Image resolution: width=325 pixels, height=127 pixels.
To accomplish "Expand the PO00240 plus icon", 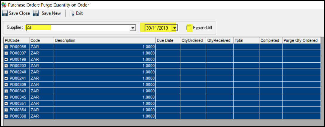I will click(x=6, y=72).
